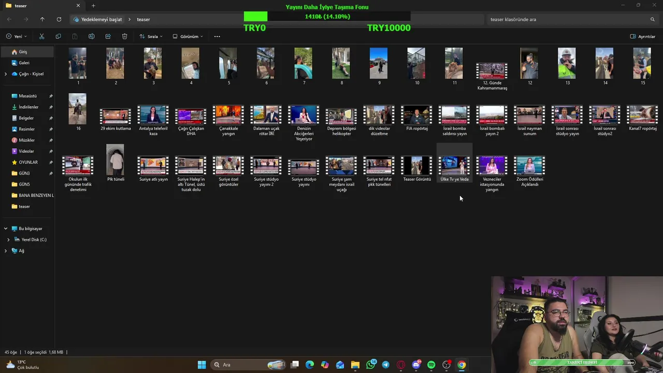Click the Copy icon in toolbar
The width and height of the screenshot is (663, 373).
[x=58, y=36]
